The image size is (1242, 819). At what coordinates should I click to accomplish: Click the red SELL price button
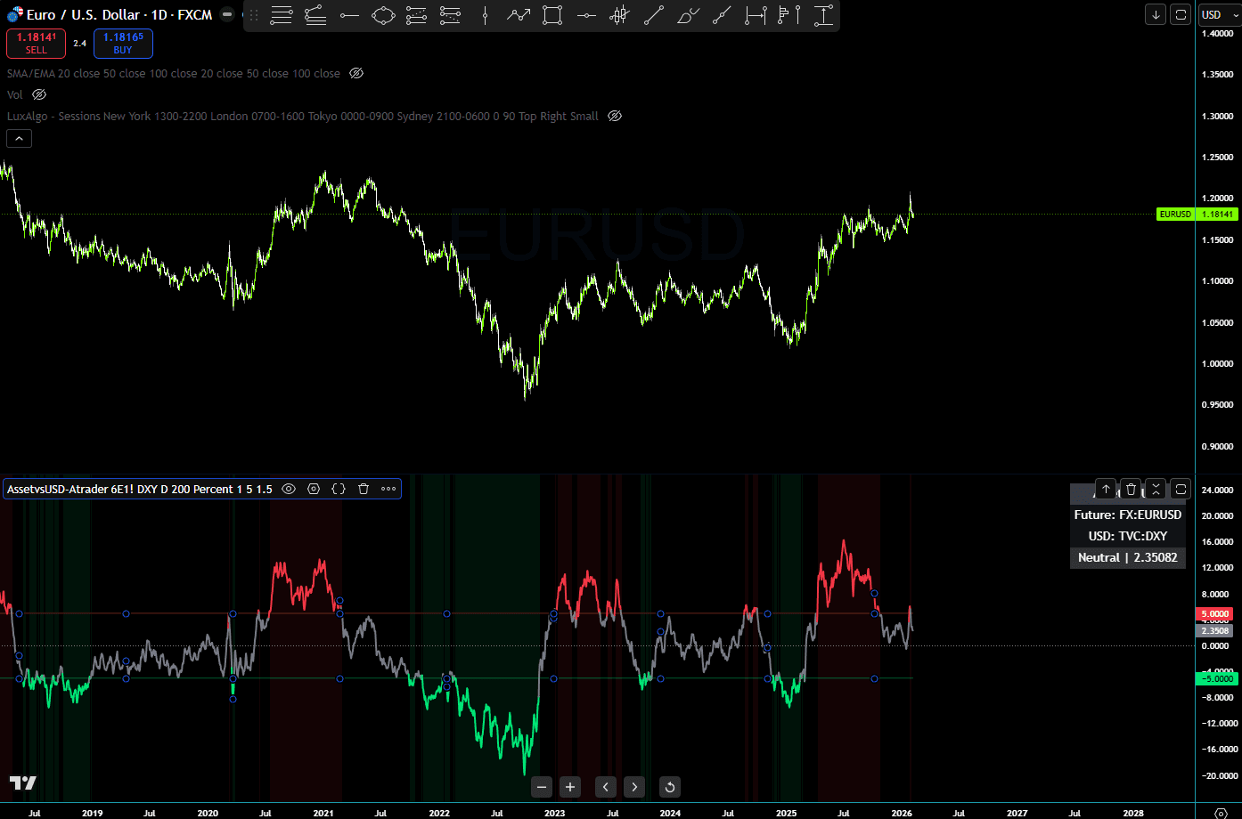click(36, 44)
